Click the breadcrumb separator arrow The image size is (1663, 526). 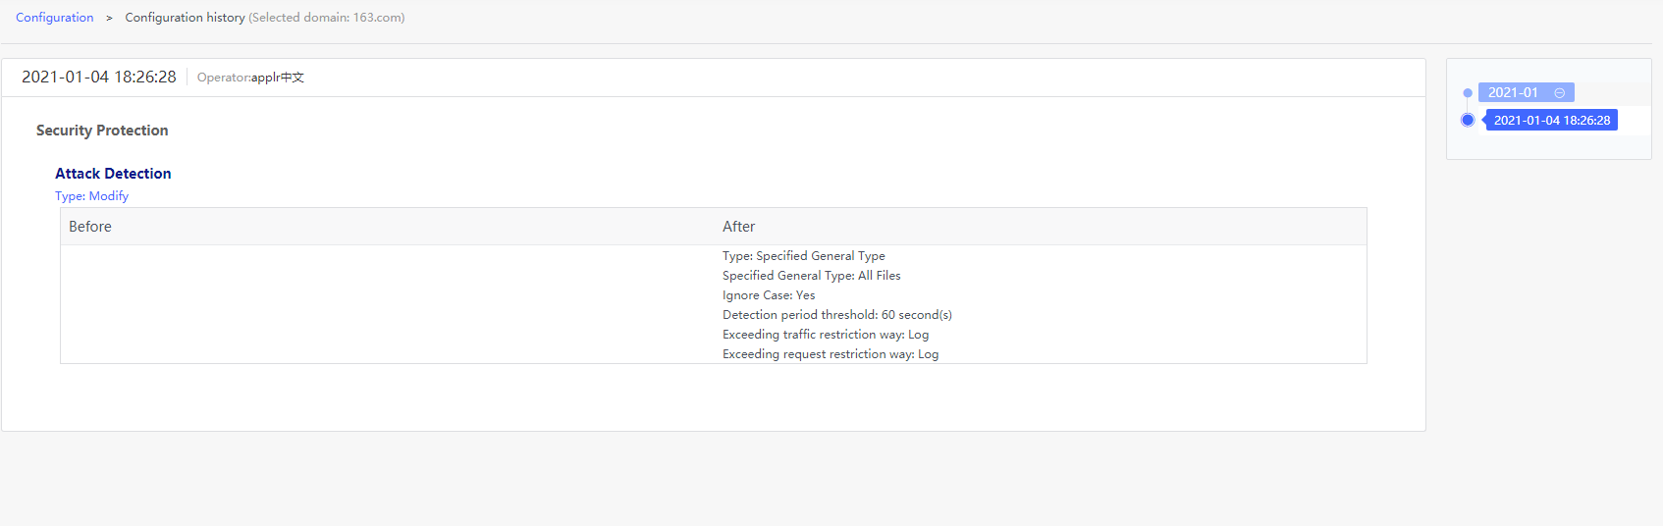click(x=109, y=18)
